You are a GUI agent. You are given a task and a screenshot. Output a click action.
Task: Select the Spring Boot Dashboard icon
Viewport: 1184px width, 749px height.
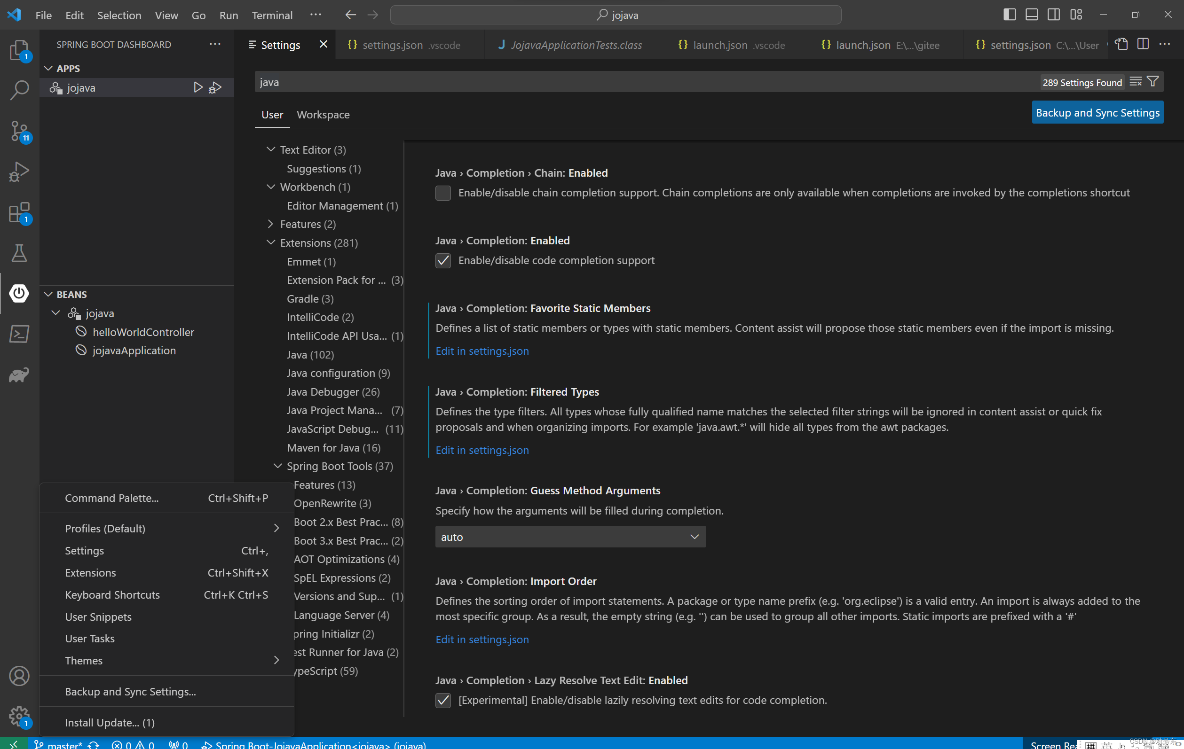click(x=19, y=293)
